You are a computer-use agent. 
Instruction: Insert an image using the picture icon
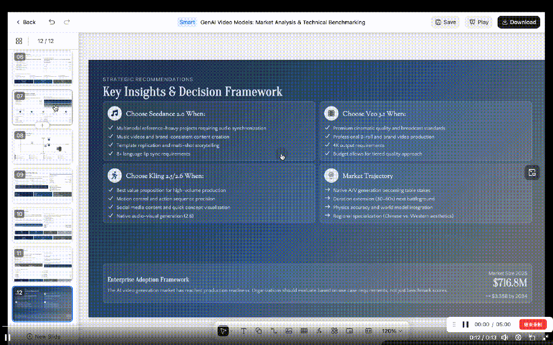tap(289, 331)
